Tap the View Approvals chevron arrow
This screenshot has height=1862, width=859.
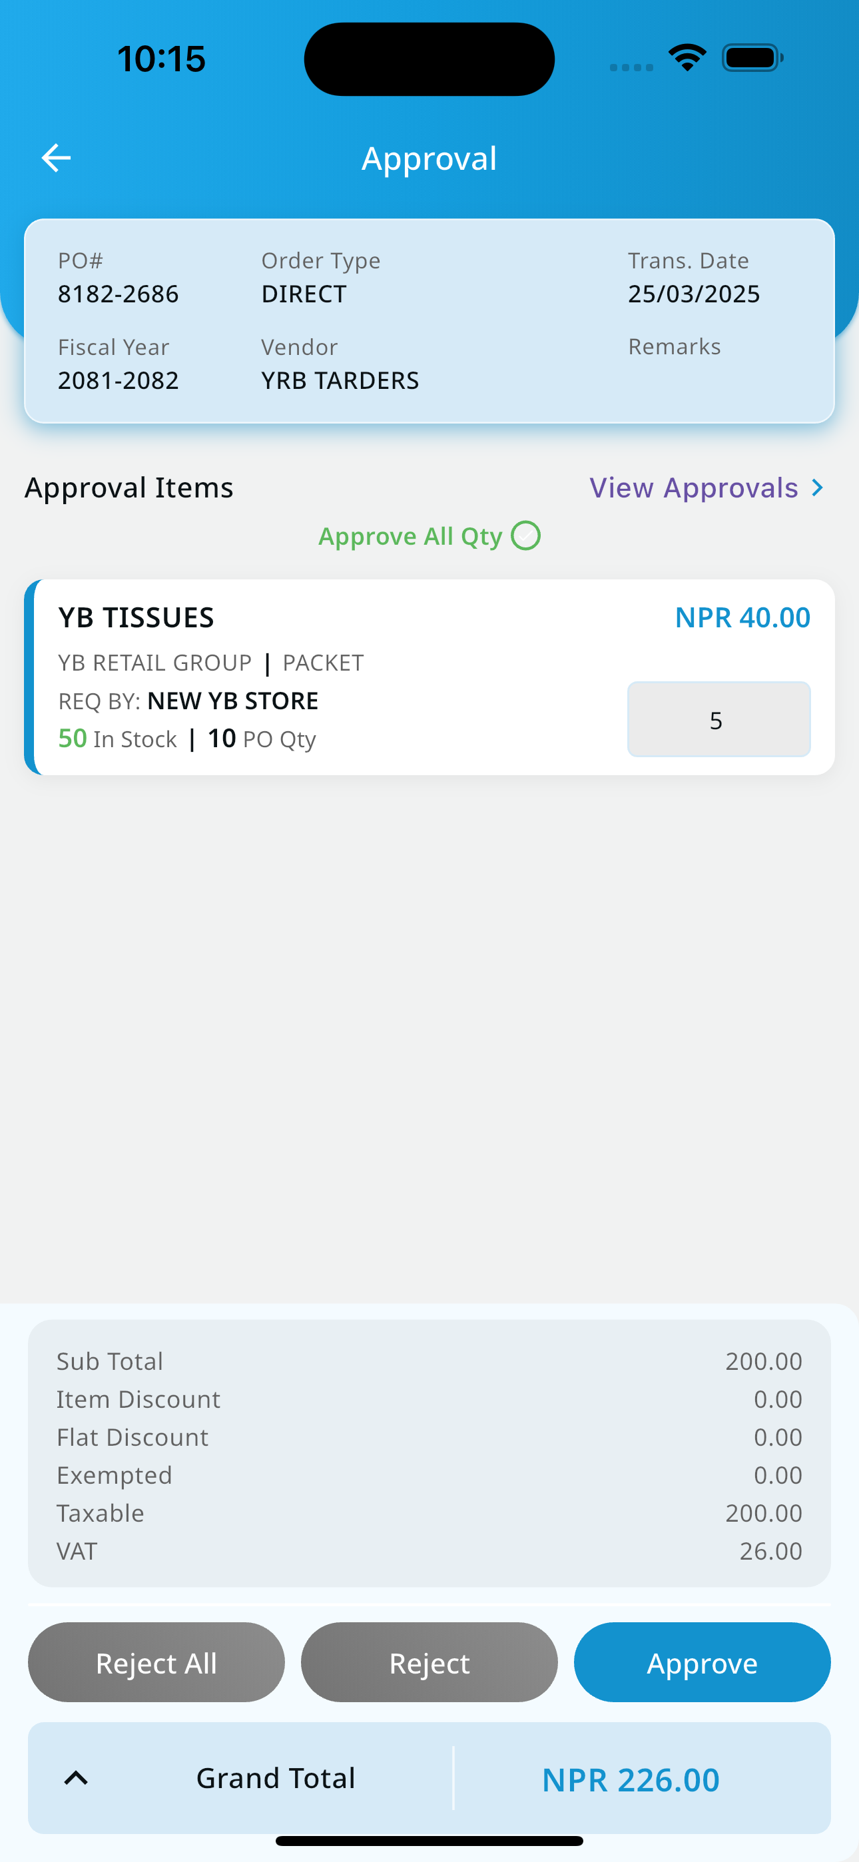coord(817,488)
